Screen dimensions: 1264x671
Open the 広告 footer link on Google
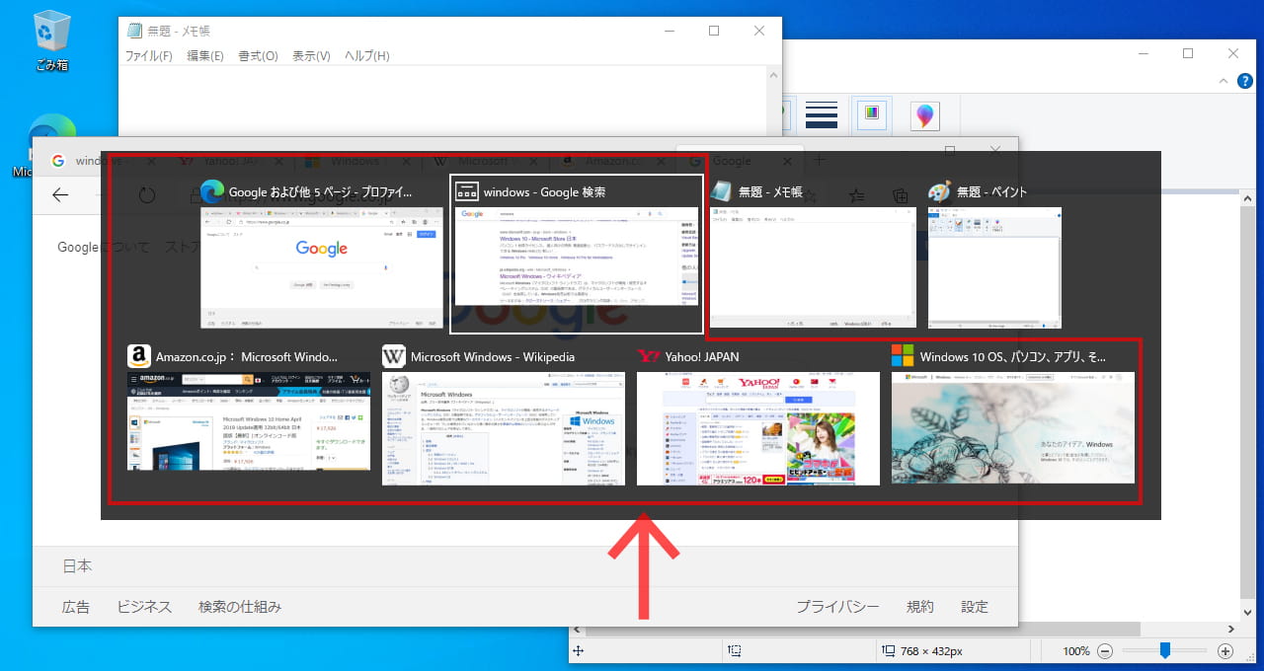coord(75,607)
